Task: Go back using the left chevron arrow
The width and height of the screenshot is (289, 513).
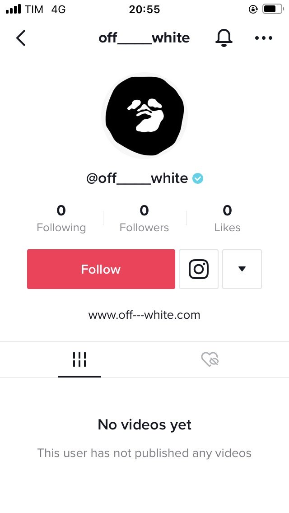Action: [x=21, y=38]
